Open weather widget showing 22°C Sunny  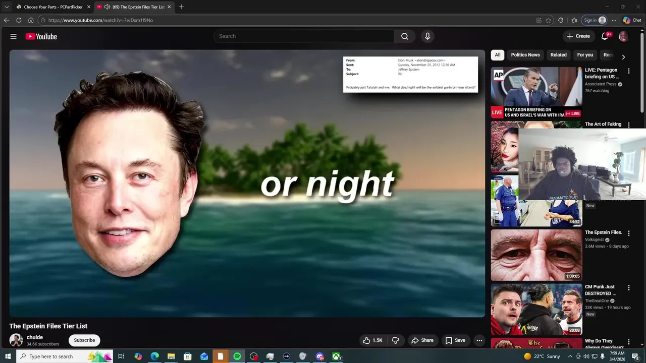tap(541, 356)
